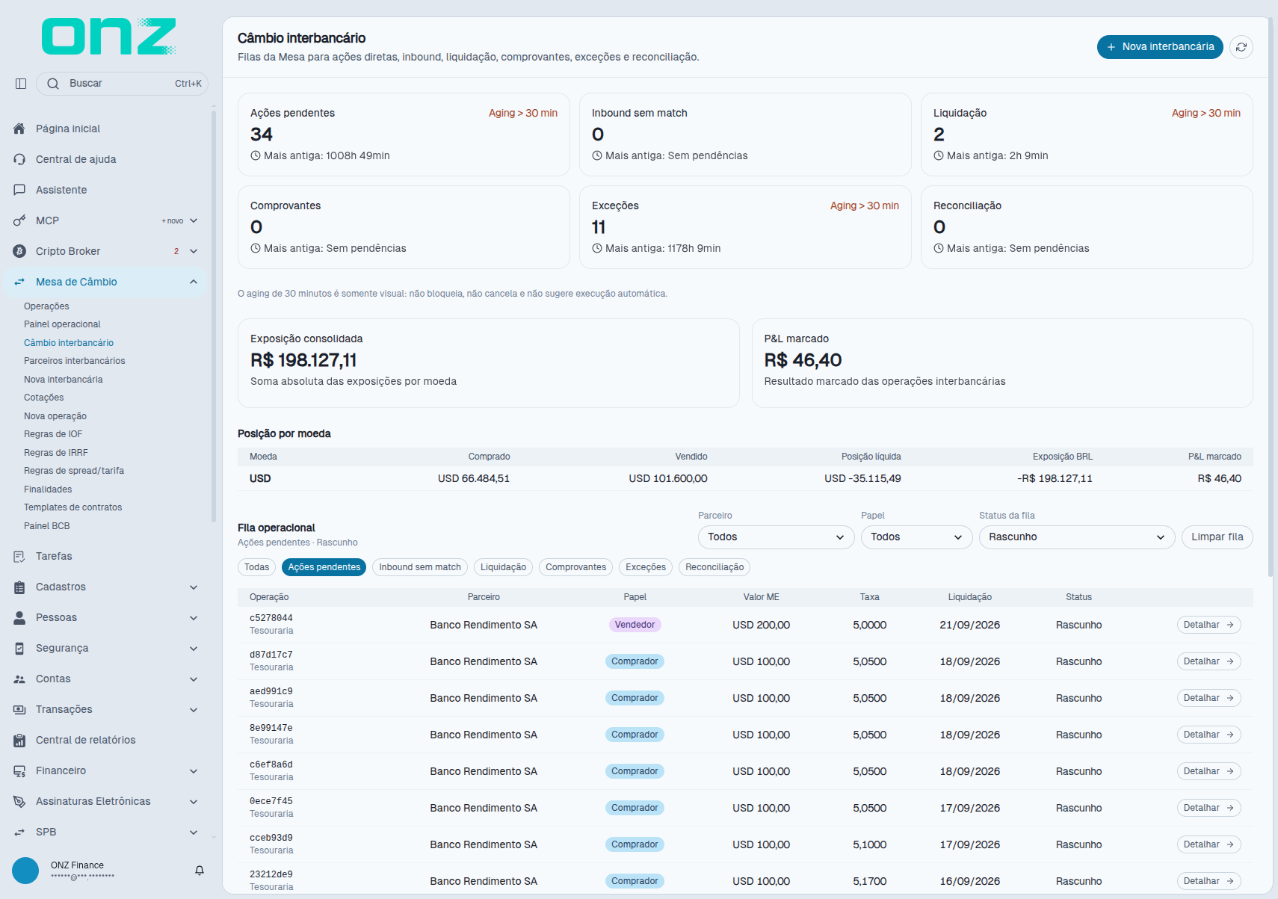Viewport: 1278px width, 899px height.
Task: Open Cotações in the sidebar
Action: (44, 398)
